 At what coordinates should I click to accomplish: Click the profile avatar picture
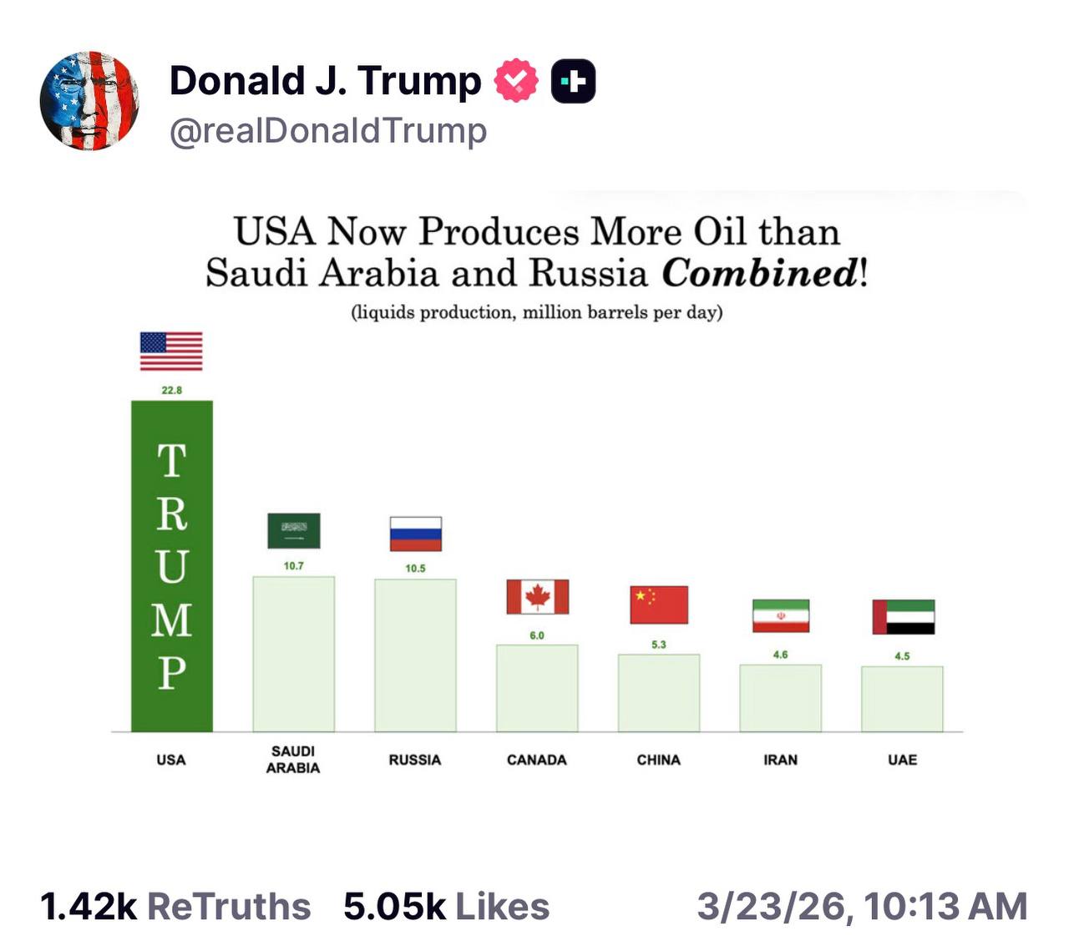point(89,101)
